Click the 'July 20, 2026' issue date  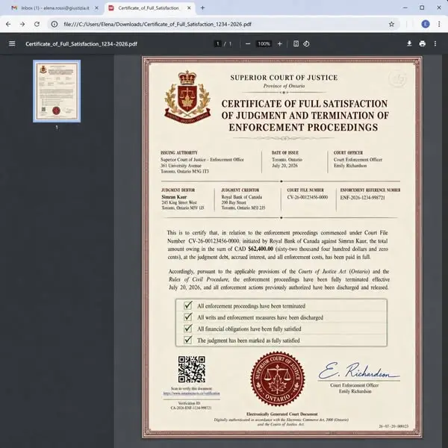(x=284, y=166)
